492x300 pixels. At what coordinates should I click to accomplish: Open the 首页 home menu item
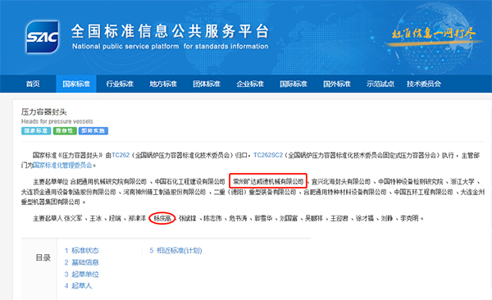click(x=33, y=84)
